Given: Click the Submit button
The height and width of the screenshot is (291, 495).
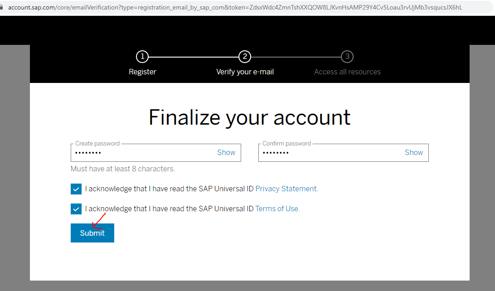Looking at the screenshot, I should point(92,233).
